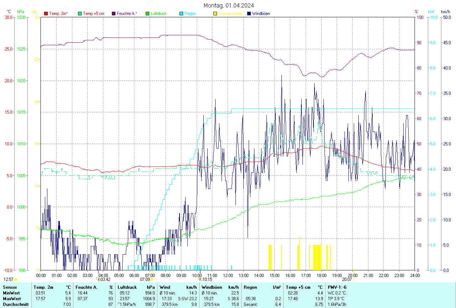Screen dimensions: 456x308
Task: Select the 'Luftdruck' legend label
Action: coord(159,14)
